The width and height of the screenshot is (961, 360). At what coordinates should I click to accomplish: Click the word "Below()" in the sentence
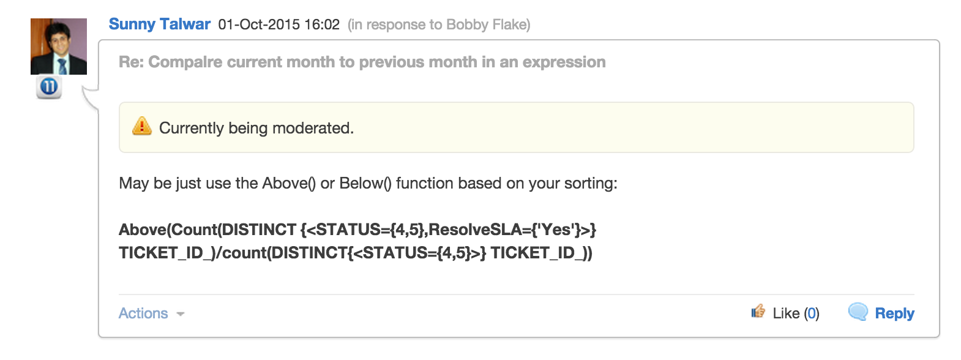(365, 183)
